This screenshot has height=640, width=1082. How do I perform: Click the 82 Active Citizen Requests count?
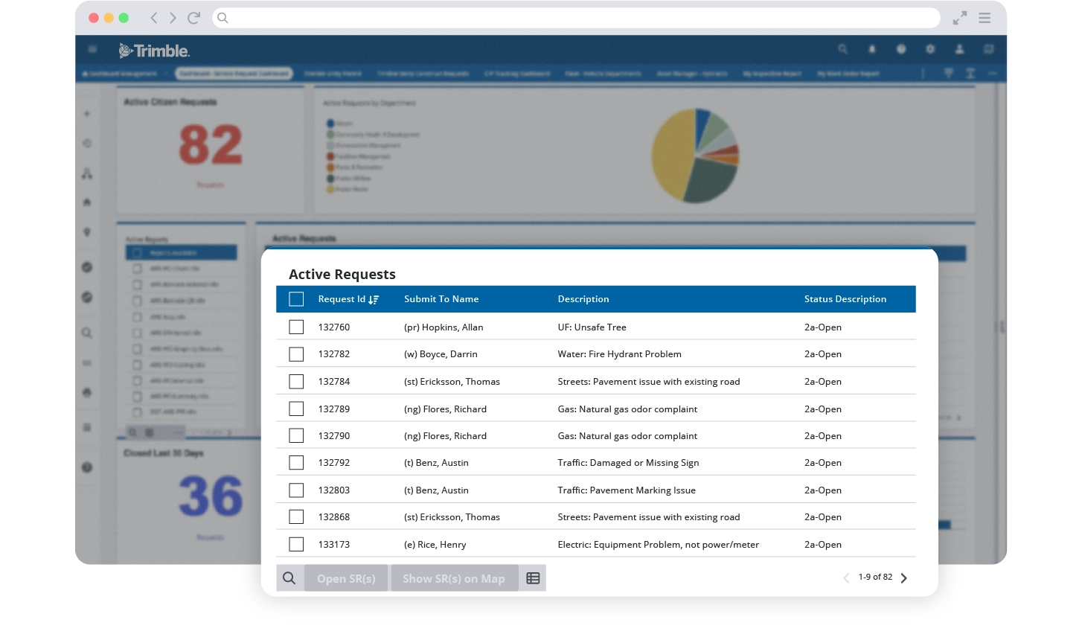(211, 144)
